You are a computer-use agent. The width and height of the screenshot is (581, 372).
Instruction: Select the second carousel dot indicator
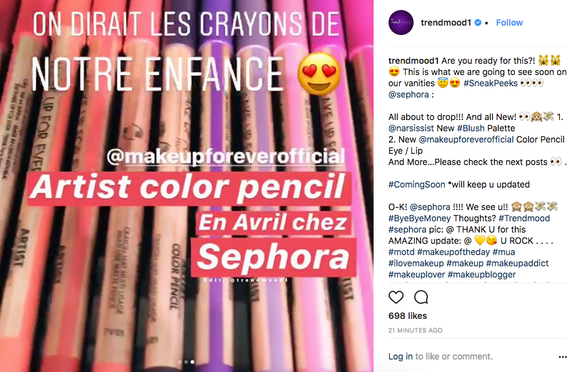(186, 362)
